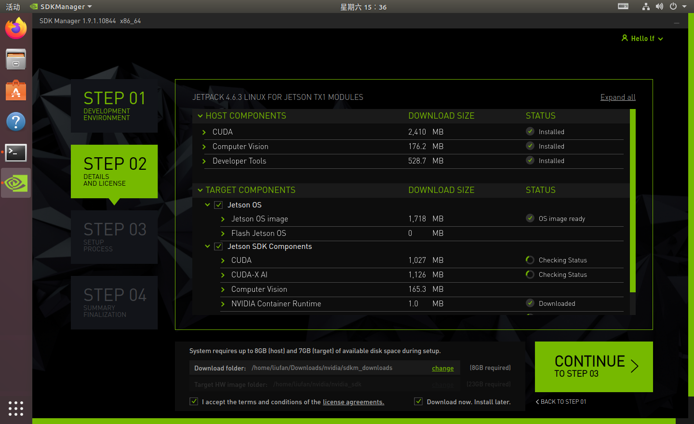Viewport: 694px width, 424px height.
Task: Click the volume icon in top bar
Action: pos(659,6)
